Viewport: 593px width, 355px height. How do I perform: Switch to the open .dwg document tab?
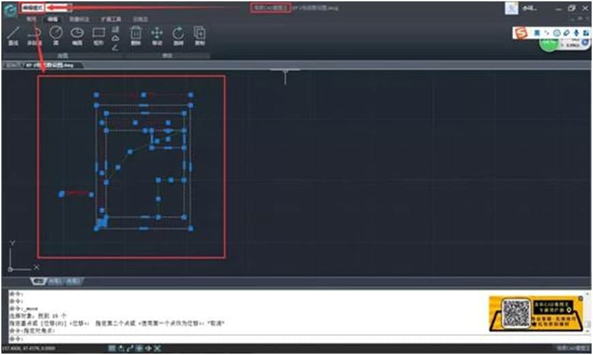point(53,65)
